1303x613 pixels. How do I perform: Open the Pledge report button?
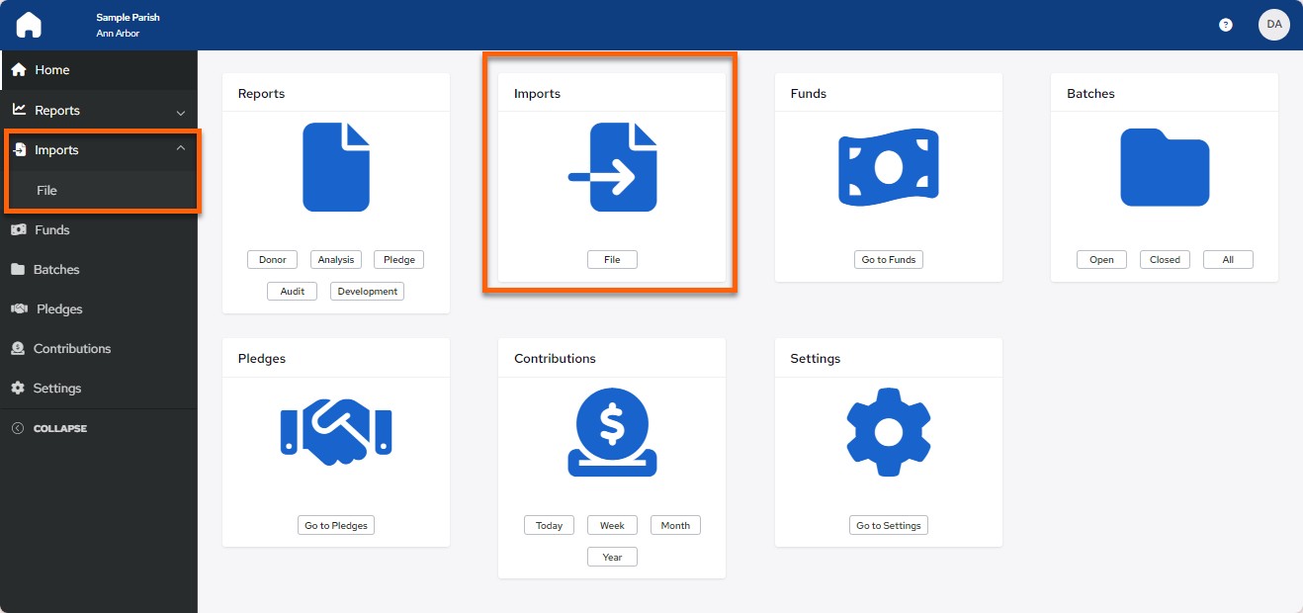(x=399, y=260)
